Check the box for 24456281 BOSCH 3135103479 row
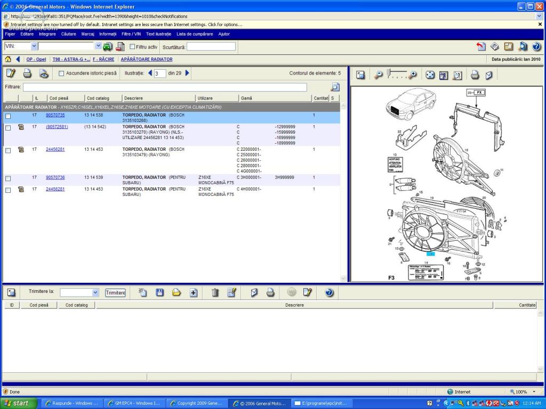Viewport: 546px width, 409px height. tap(8, 151)
